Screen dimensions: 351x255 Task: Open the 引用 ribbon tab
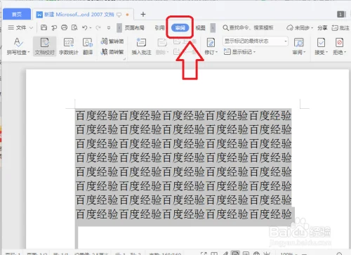point(159,28)
